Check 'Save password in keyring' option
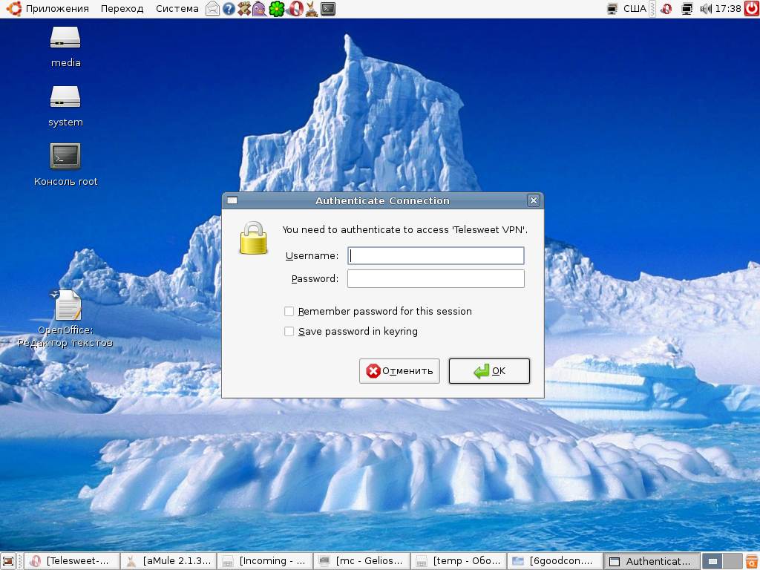The height and width of the screenshot is (570, 760). (x=289, y=332)
